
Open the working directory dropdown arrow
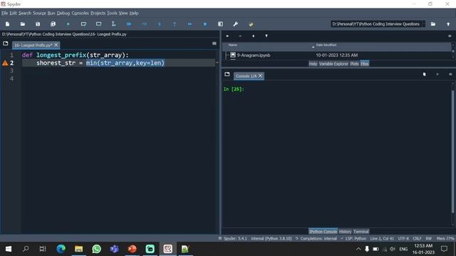click(423, 24)
